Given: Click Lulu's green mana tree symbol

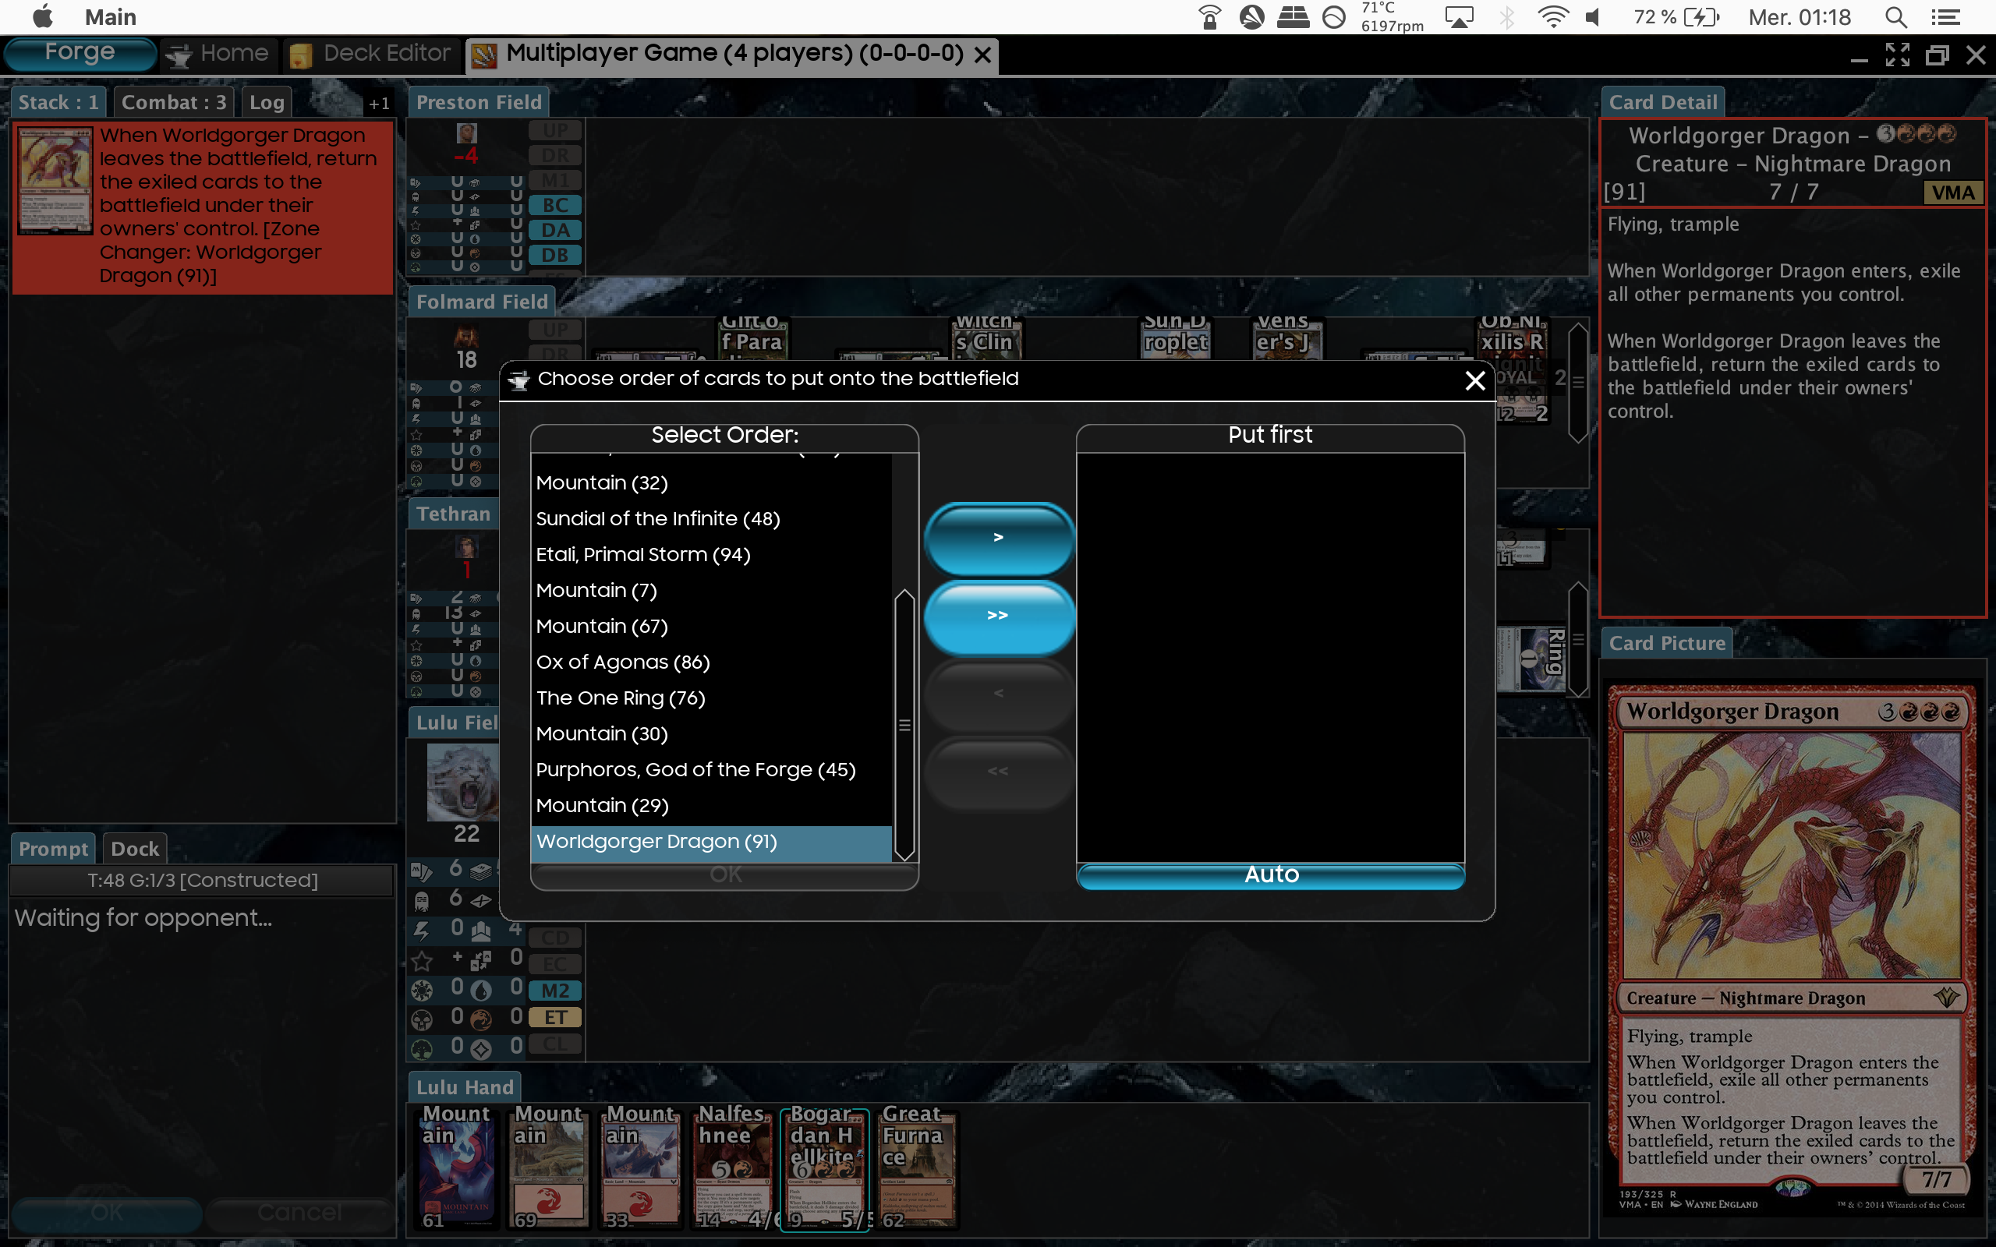Looking at the screenshot, I should tap(422, 1049).
